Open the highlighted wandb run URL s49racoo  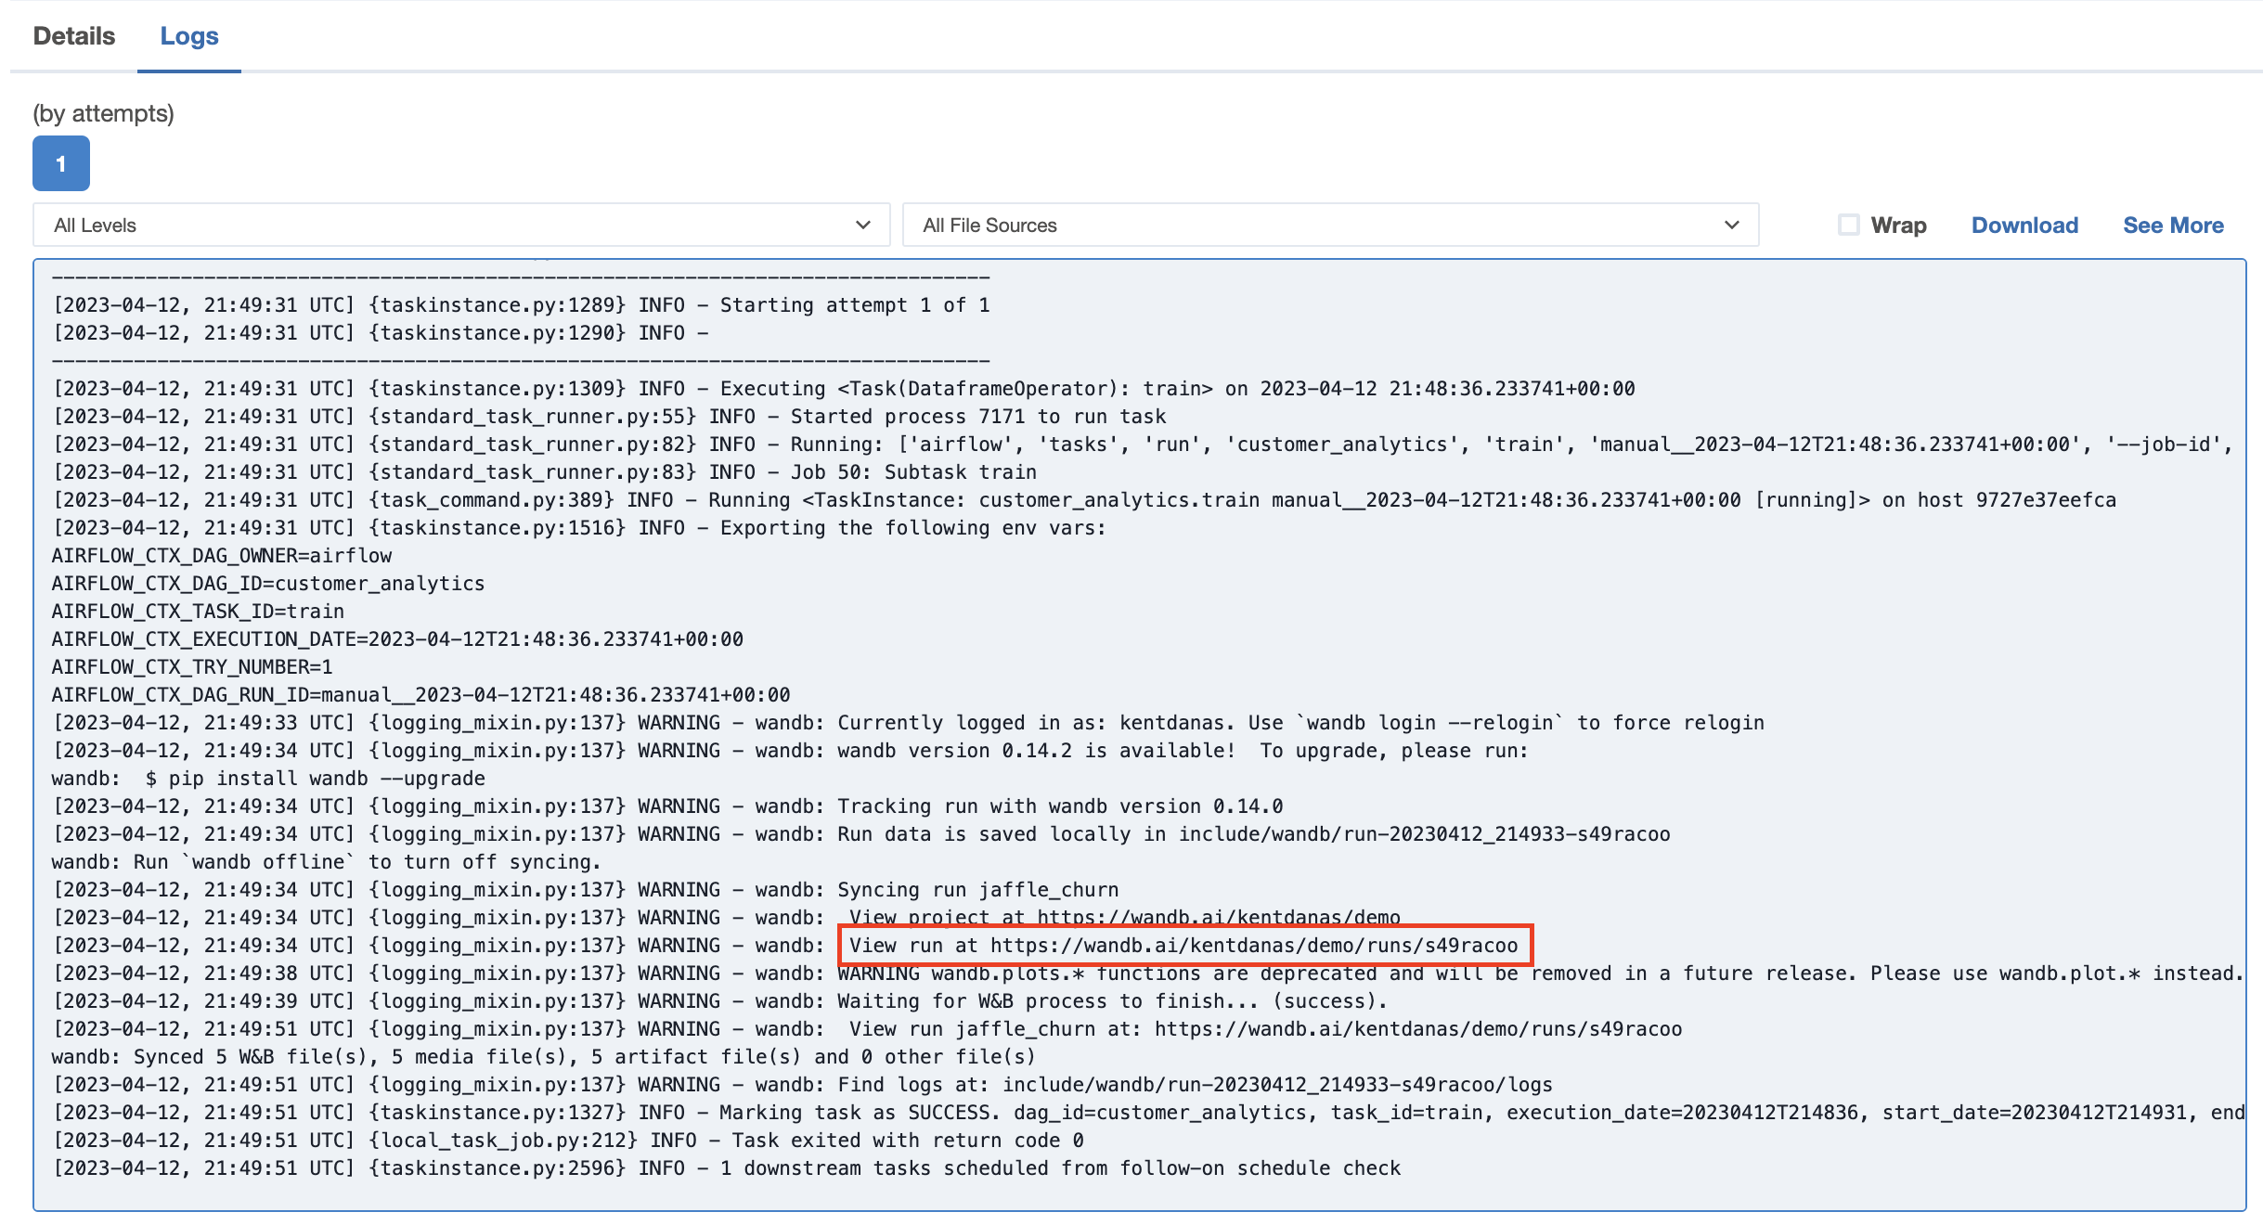coord(1261,946)
